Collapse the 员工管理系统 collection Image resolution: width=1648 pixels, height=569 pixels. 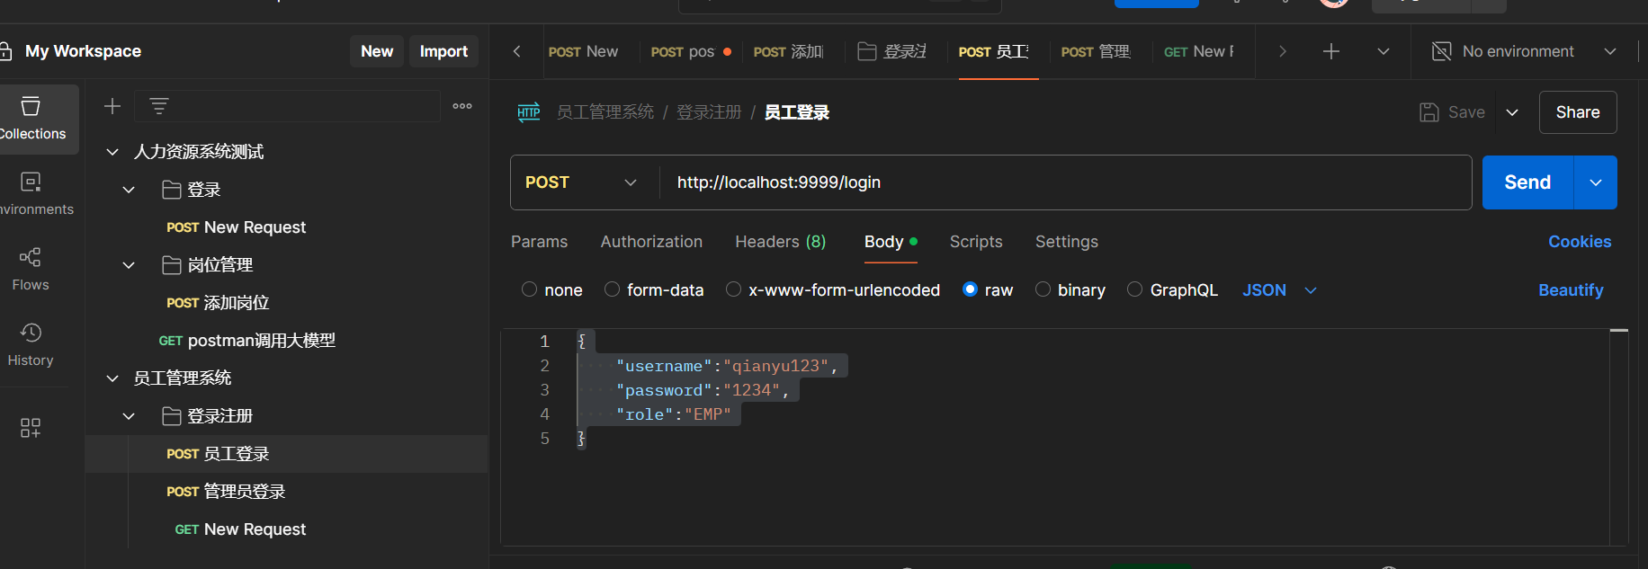pyautogui.click(x=112, y=378)
